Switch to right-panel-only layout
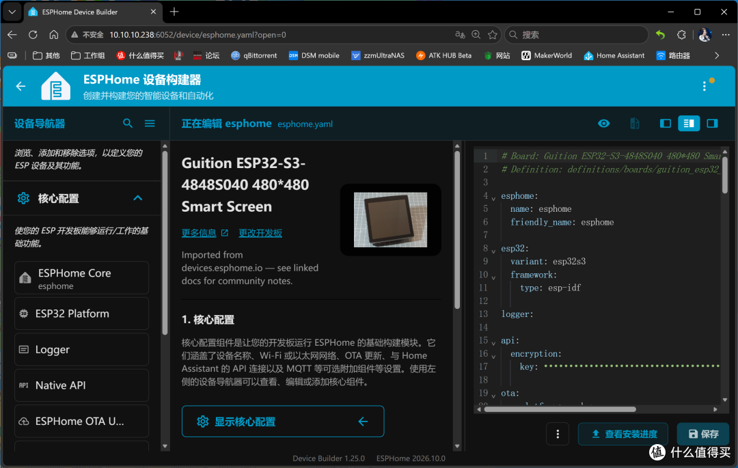738x468 pixels. click(x=712, y=123)
